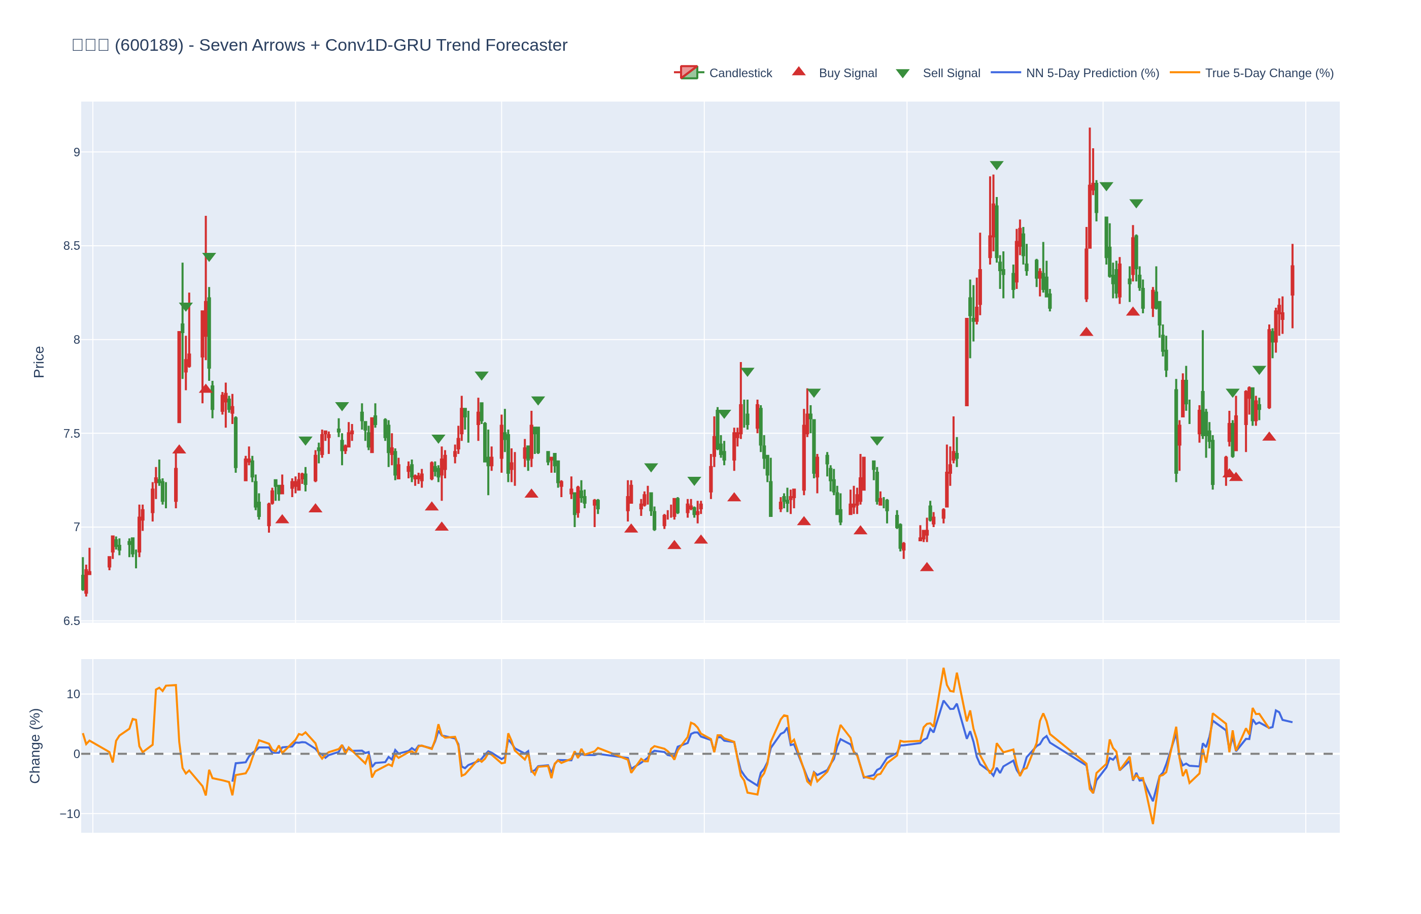Click the highest orange peak in the lower chart
The width and height of the screenshot is (1421, 914).
point(943,669)
